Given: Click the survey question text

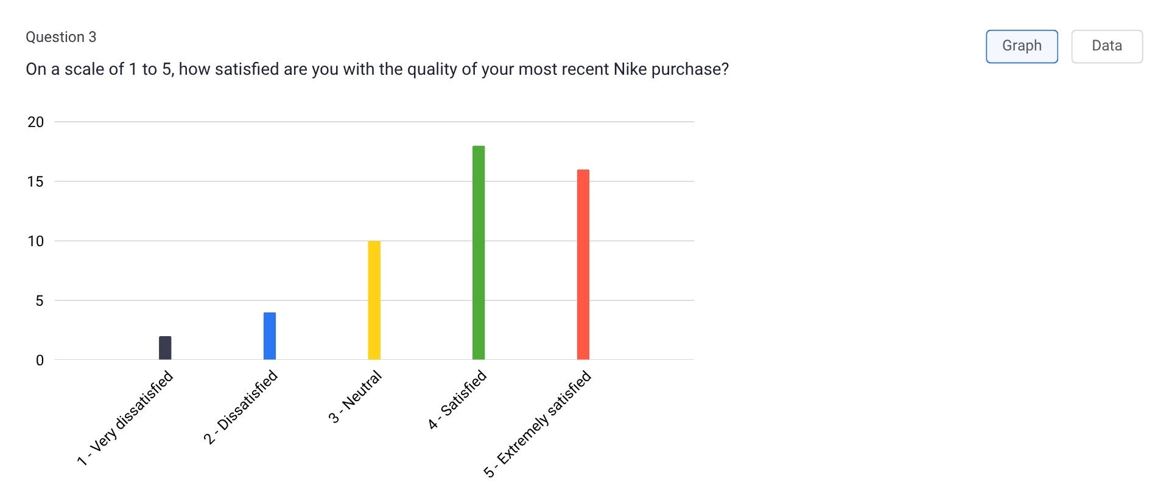Looking at the screenshot, I should 377,69.
